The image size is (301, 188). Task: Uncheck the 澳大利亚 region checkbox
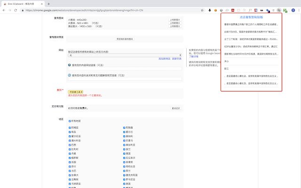(70, 141)
